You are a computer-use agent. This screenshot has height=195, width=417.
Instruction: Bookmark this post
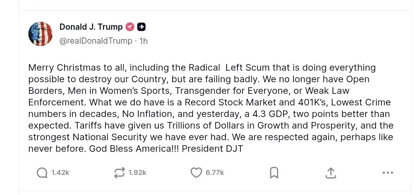(x=274, y=173)
